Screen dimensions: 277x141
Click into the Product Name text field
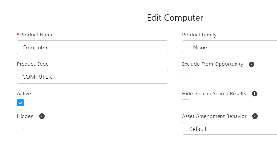pyautogui.click(x=92, y=47)
